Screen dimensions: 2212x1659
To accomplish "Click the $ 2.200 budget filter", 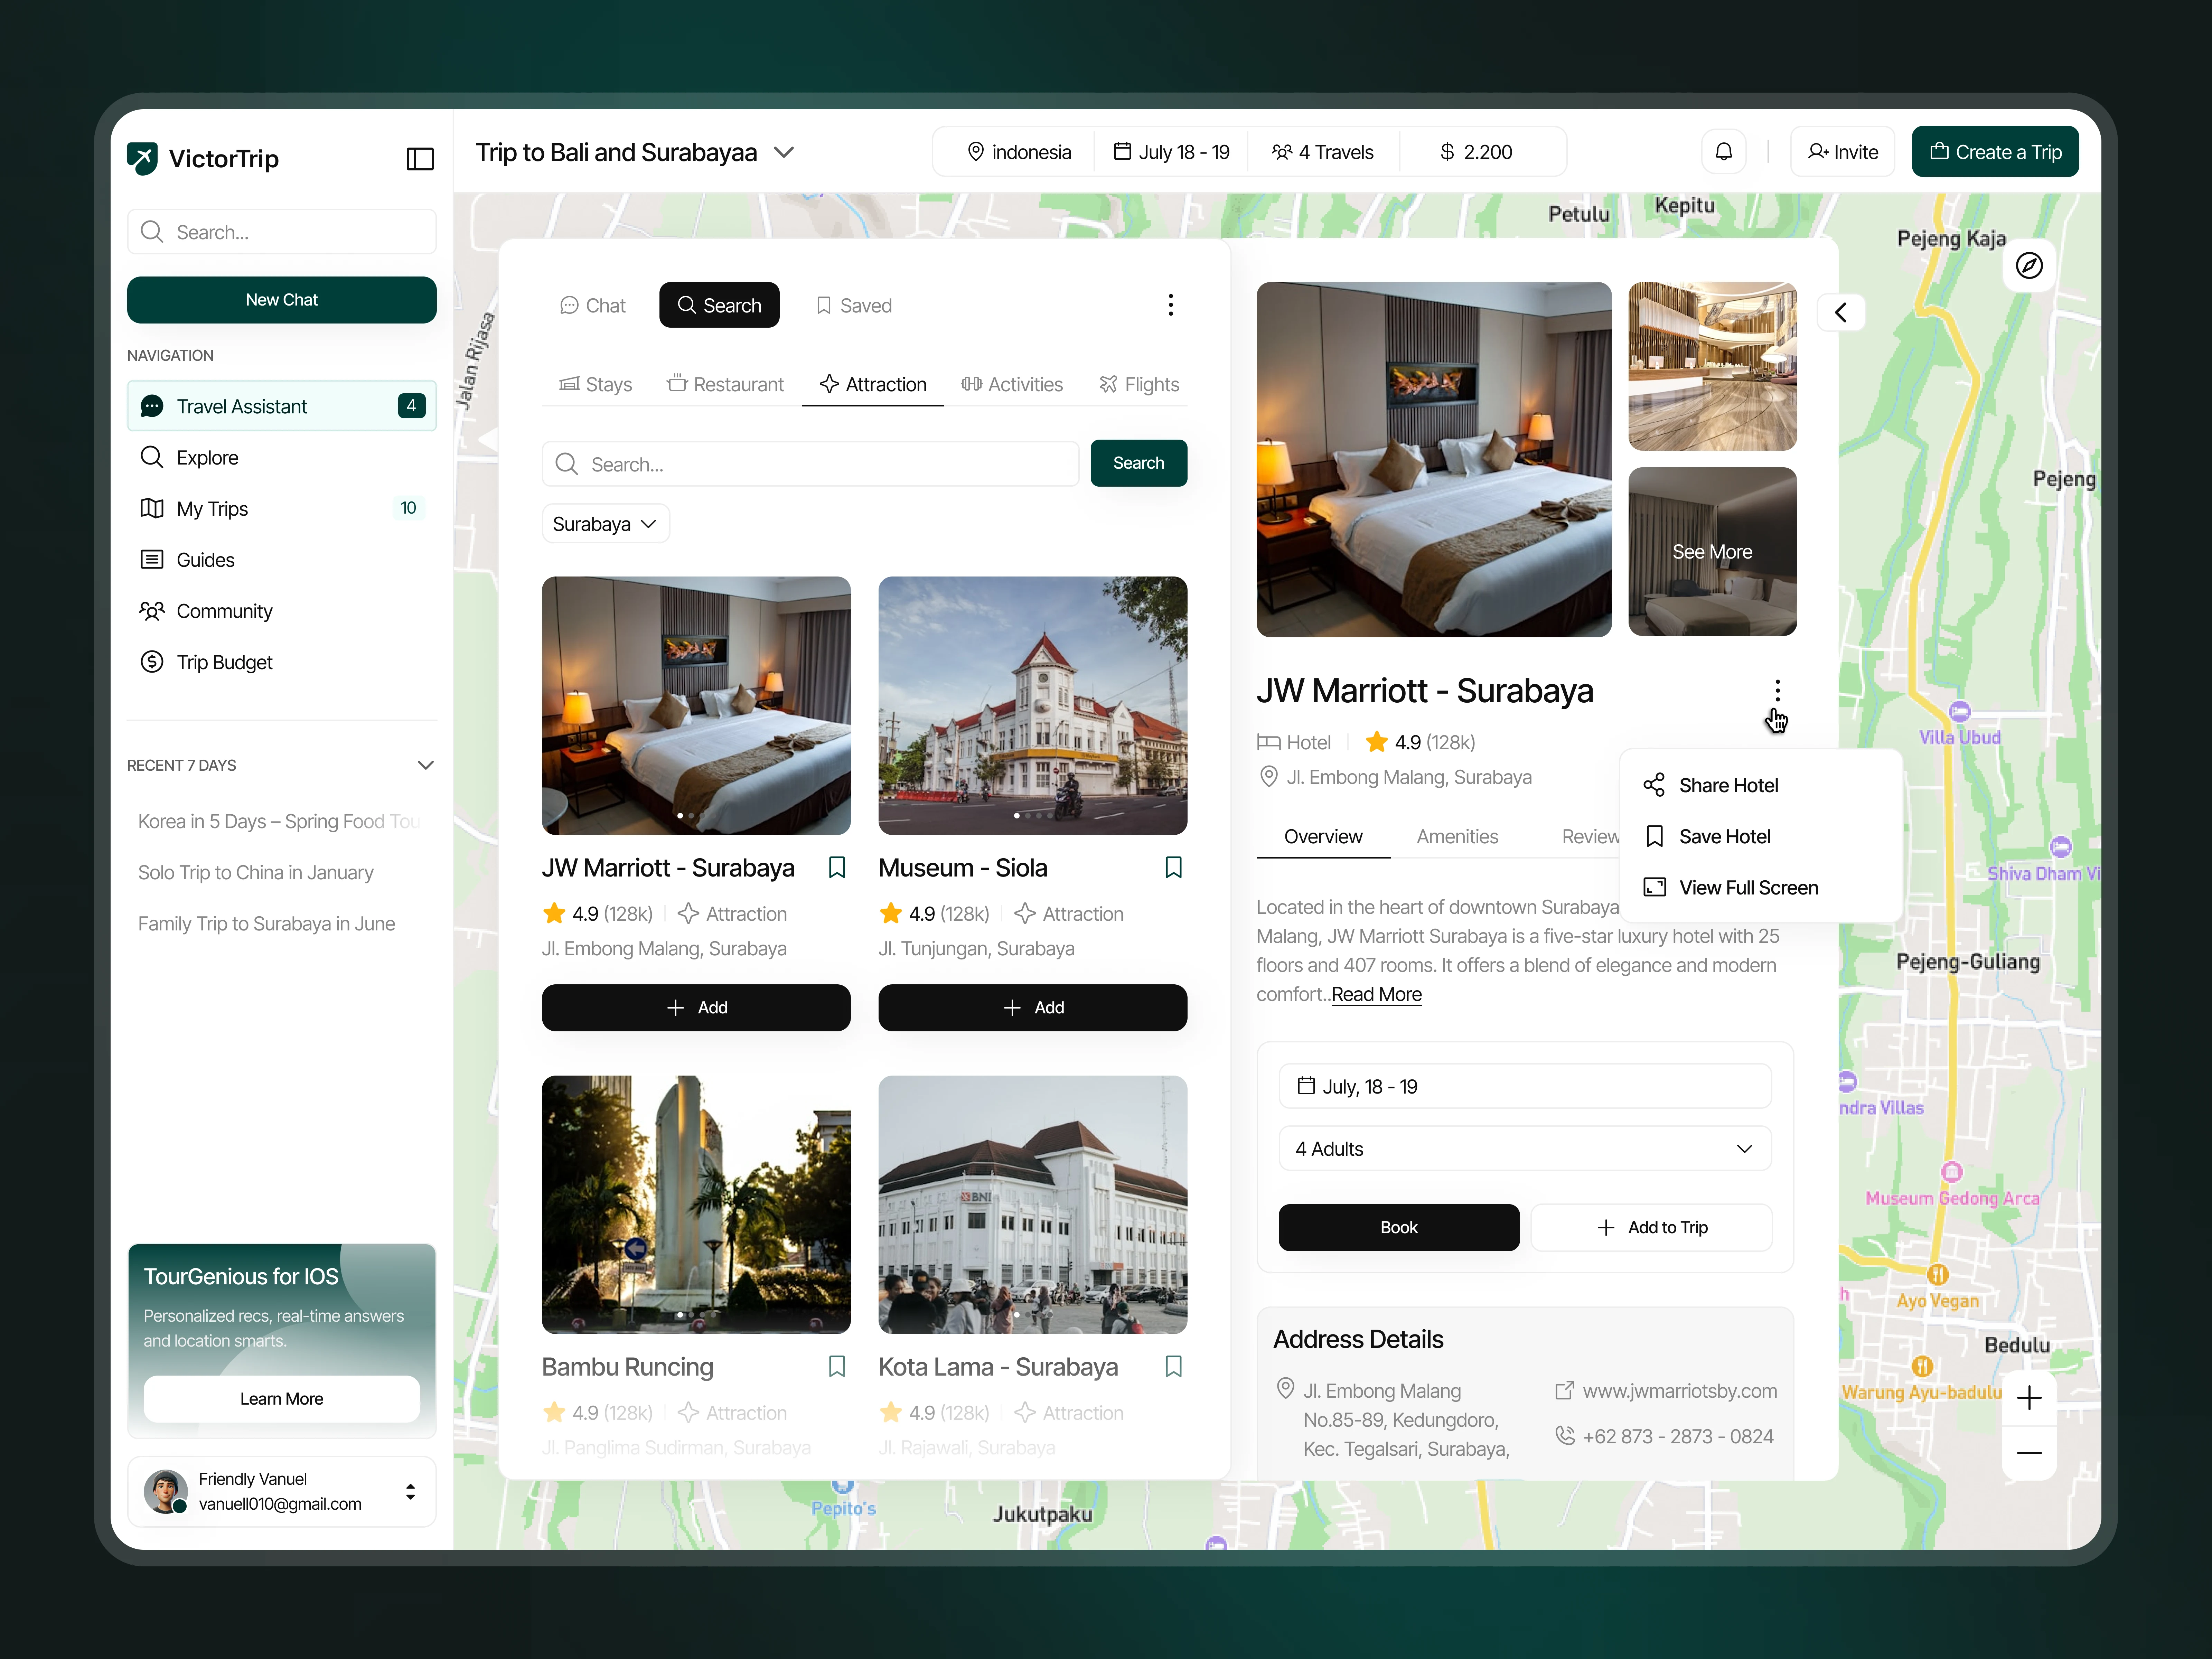I will (1476, 152).
